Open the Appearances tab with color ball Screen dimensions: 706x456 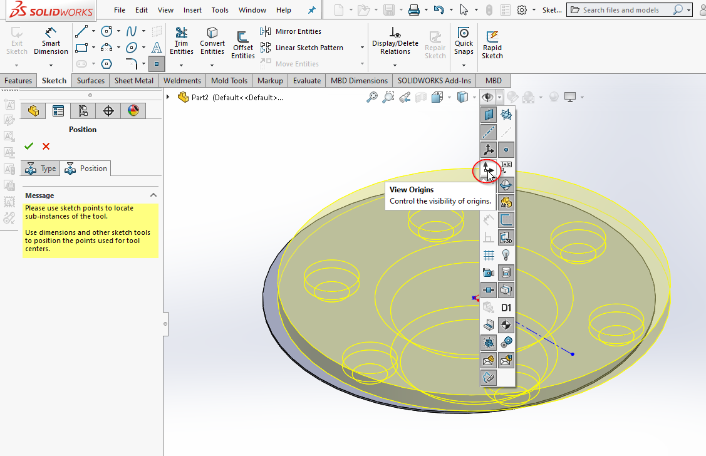click(x=133, y=111)
